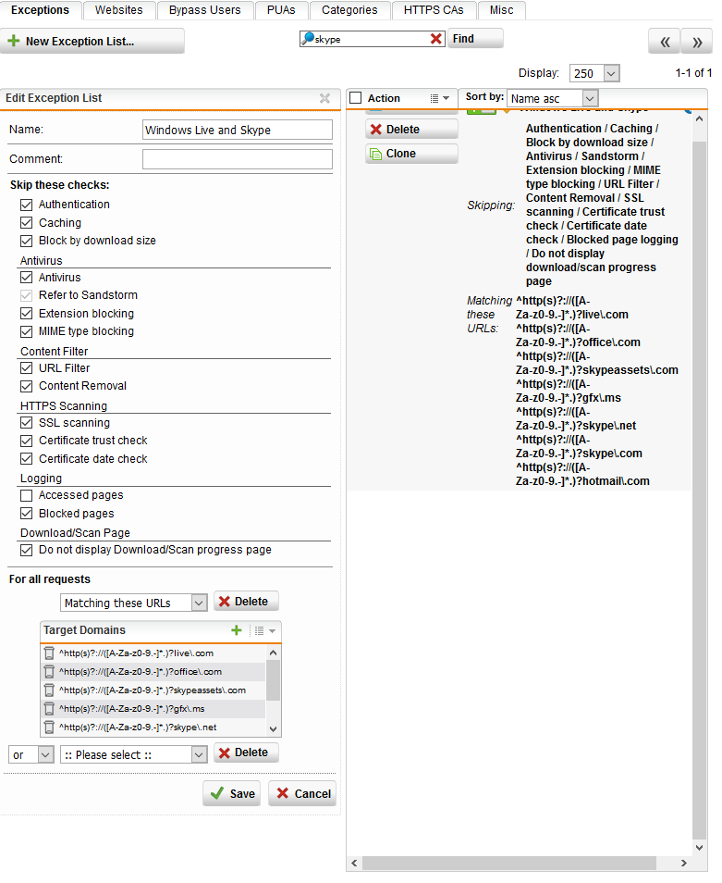Image resolution: width=722 pixels, height=883 pixels.
Task: Click the Name input field
Action: (238, 131)
